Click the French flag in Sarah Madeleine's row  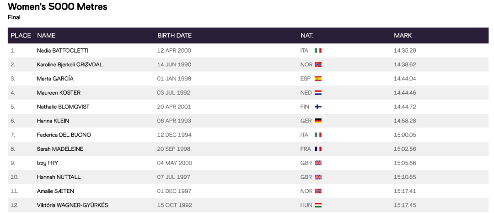318,149
